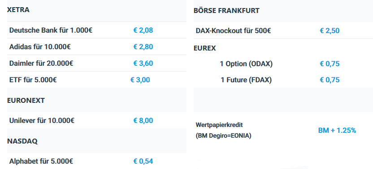The width and height of the screenshot is (373, 169).
Task: Click the € 2,08 price value
Action: click(143, 30)
